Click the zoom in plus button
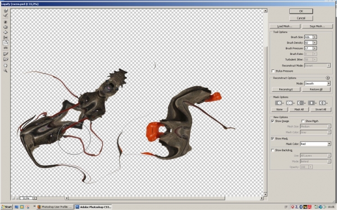Image resolution: width=337 pixels, height=210 pixels. pyautogui.click(x=17, y=198)
